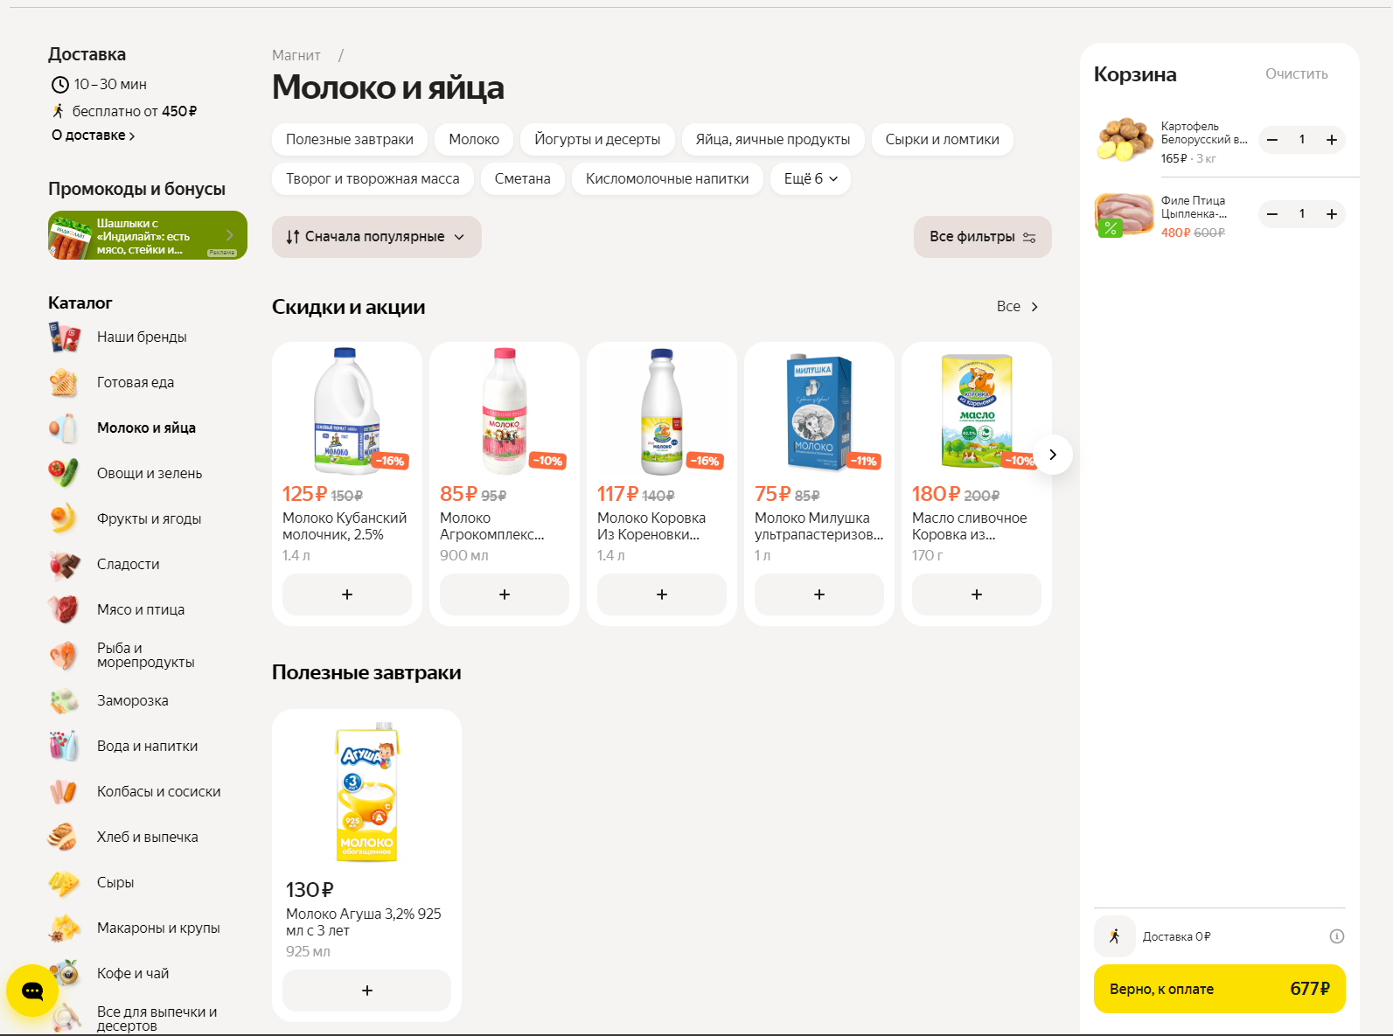Open the sort dropdown Сначала популярные
1393x1036 pixels.
pyautogui.click(x=376, y=237)
